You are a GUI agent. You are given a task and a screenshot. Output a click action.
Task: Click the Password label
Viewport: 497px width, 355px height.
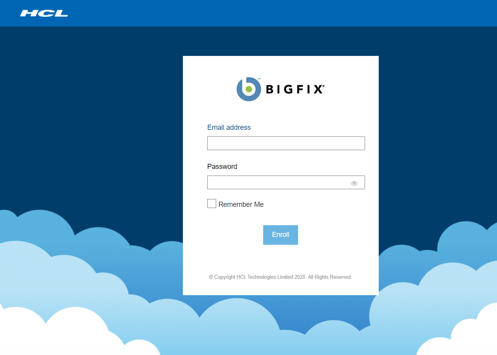[x=222, y=167]
